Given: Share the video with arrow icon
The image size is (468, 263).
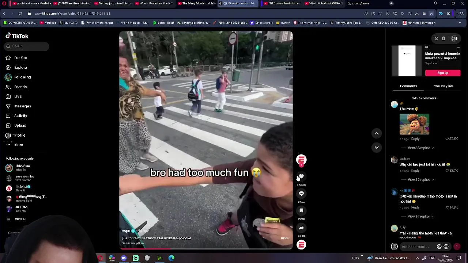Looking at the screenshot, I should click(301, 228).
